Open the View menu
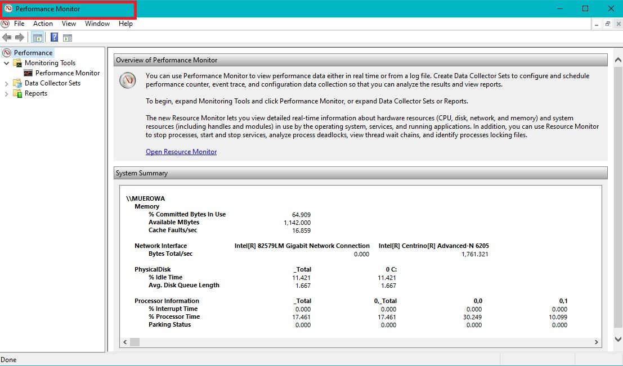Image resolution: width=623 pixels, height=366 pixels. pos(69,24)
